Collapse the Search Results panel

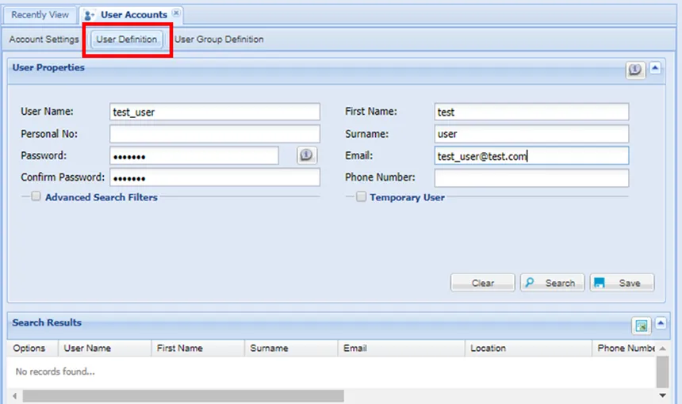(x=661, y=323)
